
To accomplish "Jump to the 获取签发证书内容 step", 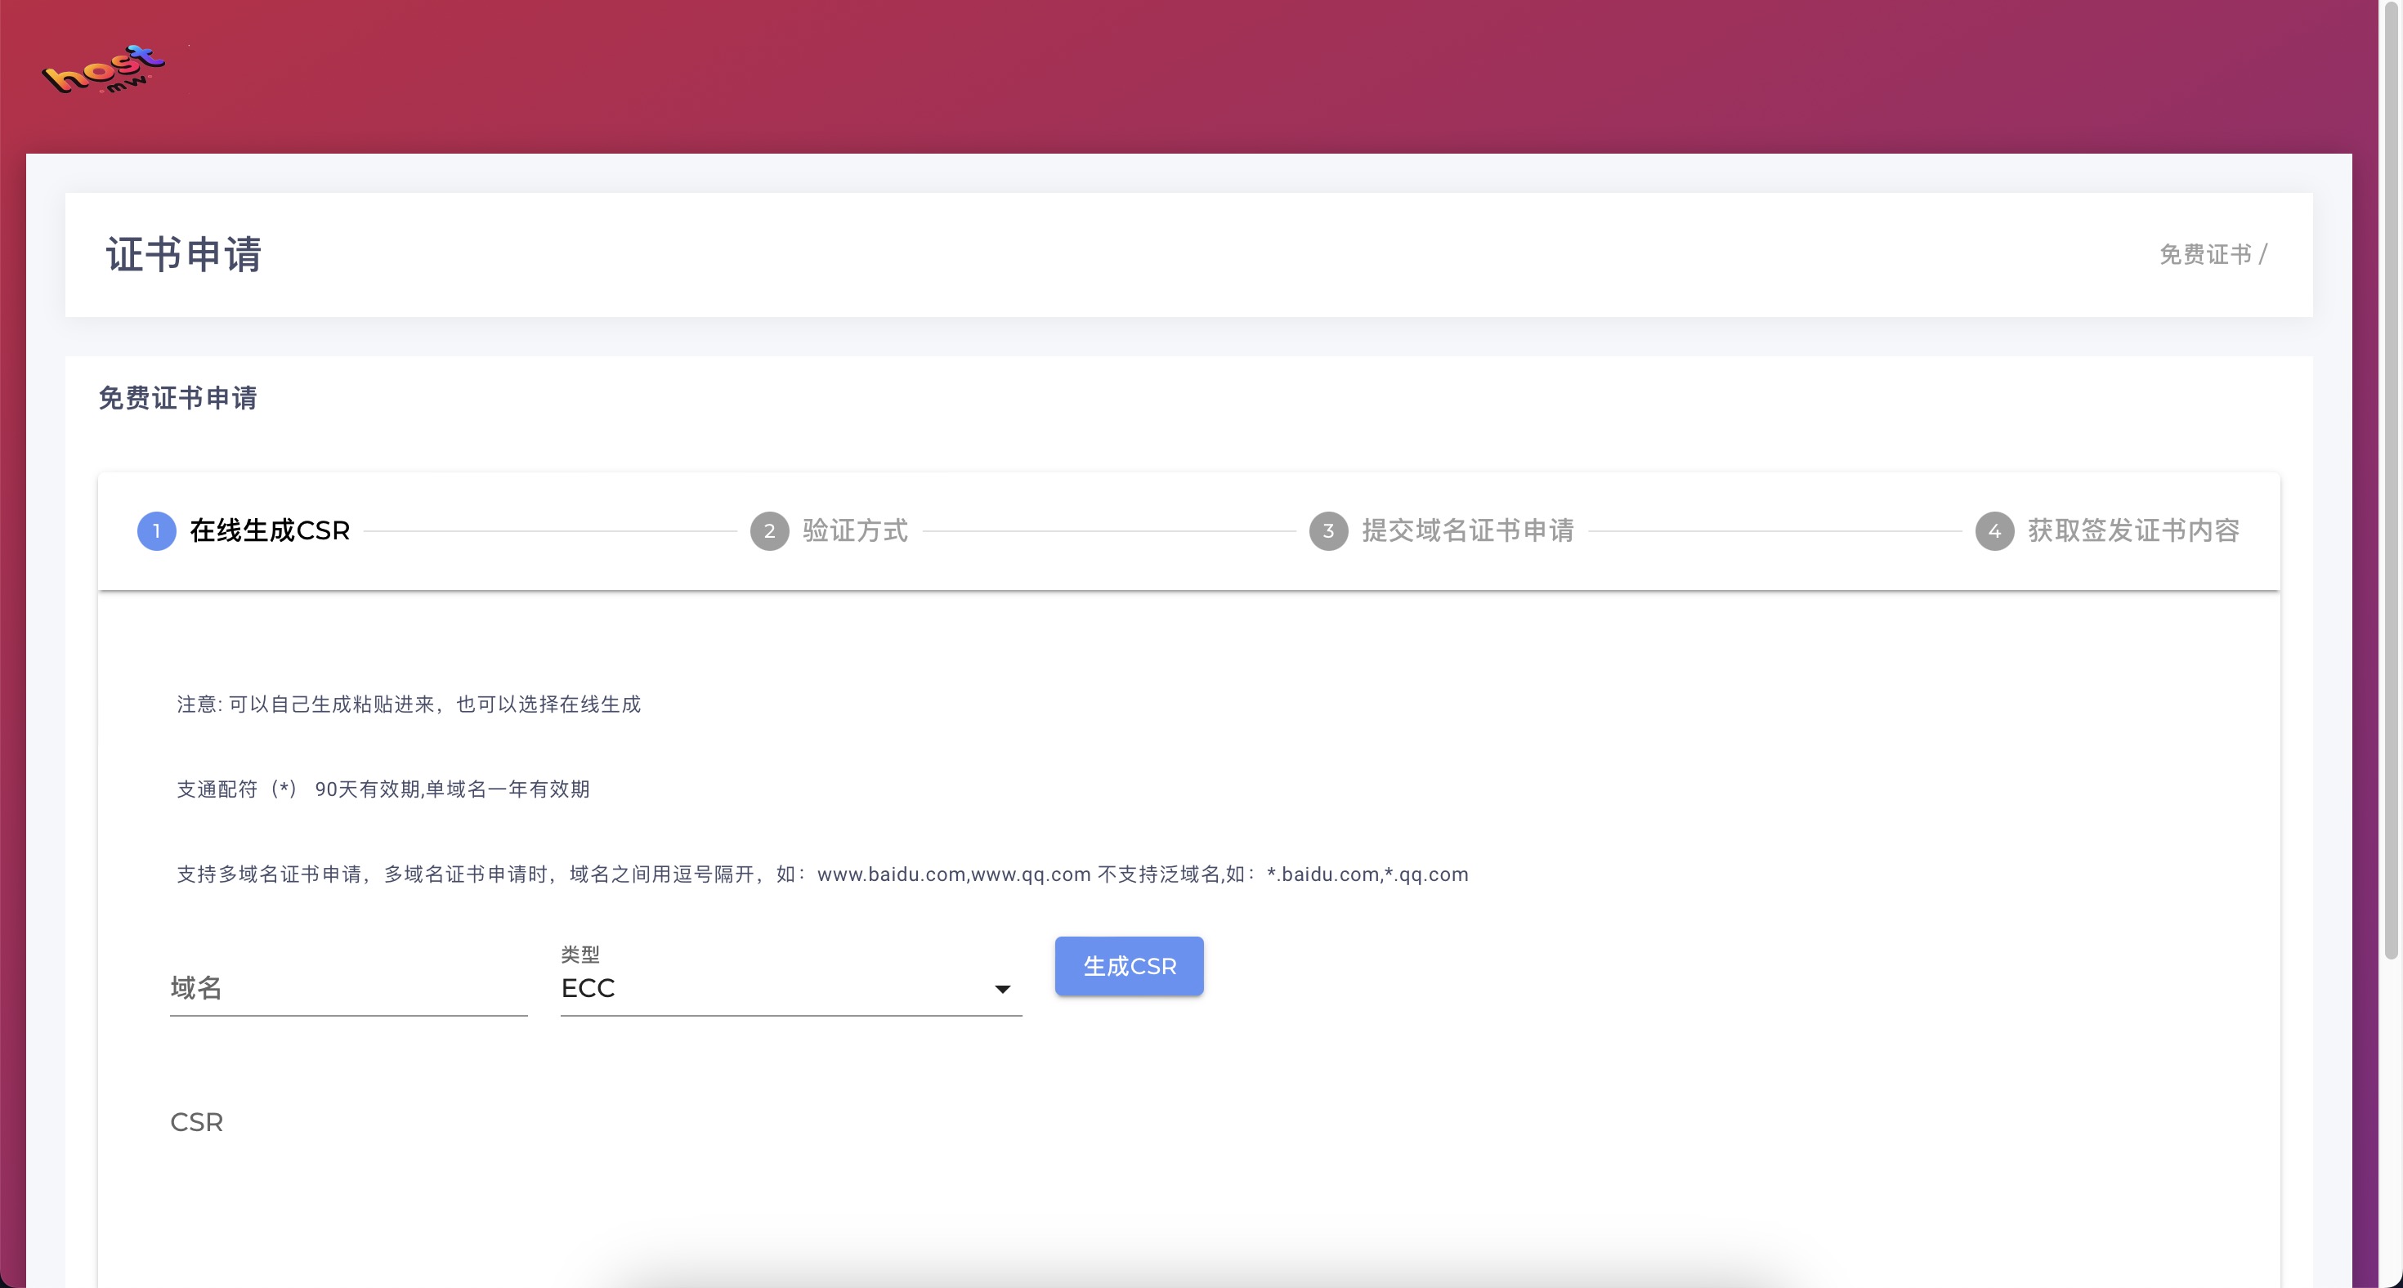I will (2133, 530).
